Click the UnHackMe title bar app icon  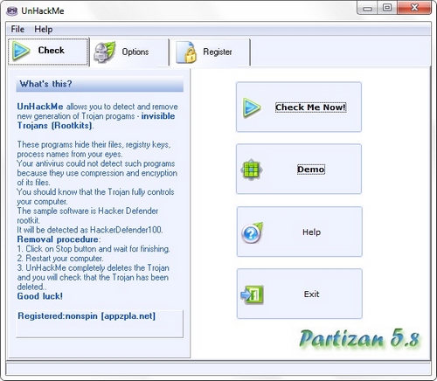pos(11,11)
